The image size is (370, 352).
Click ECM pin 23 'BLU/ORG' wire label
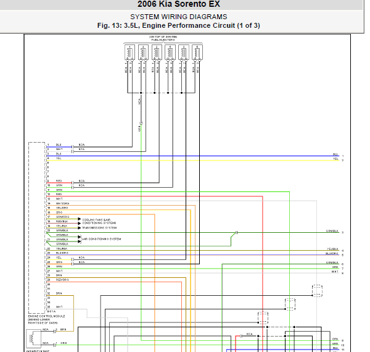click(62, 253)
